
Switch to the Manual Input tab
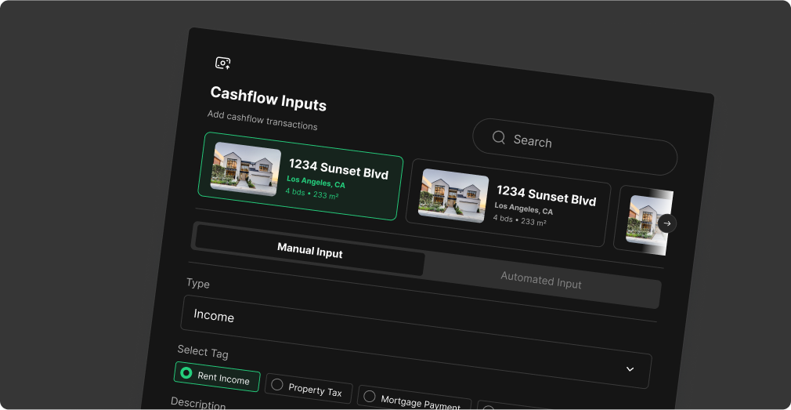tap(309, 251)
